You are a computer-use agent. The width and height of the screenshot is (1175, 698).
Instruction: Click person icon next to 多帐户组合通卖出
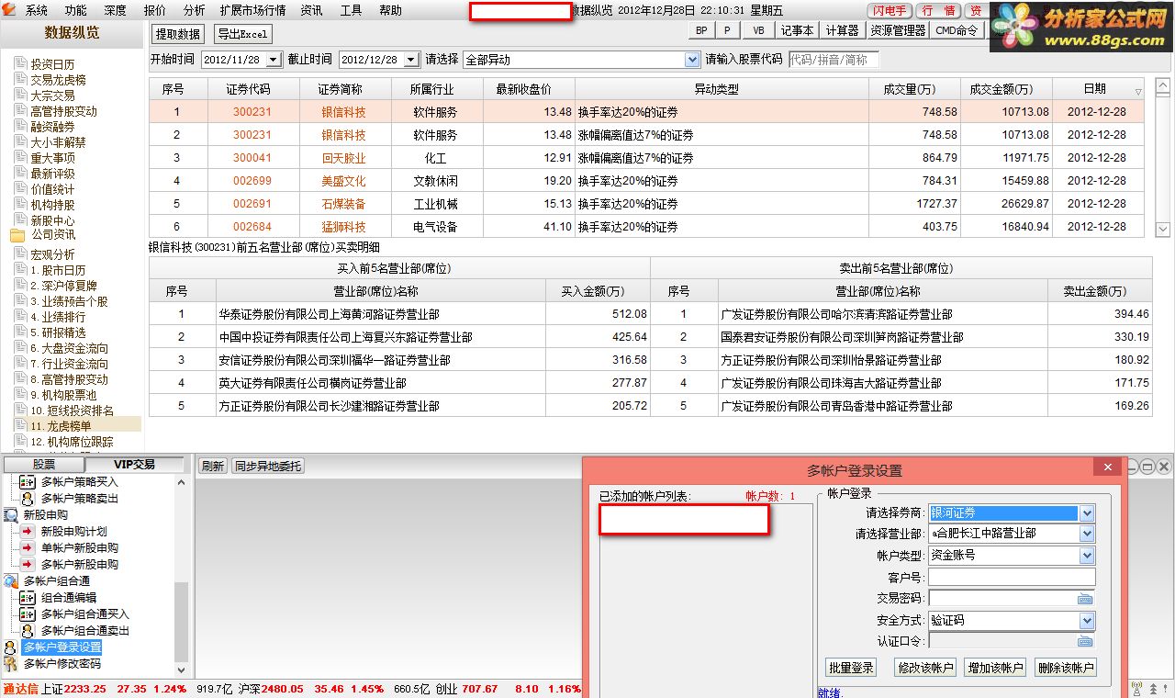pyautogui.click(x=28, y=631)
